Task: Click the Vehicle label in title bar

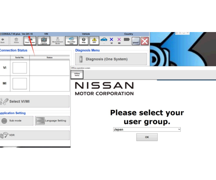Action: click(x=86, y=34)
